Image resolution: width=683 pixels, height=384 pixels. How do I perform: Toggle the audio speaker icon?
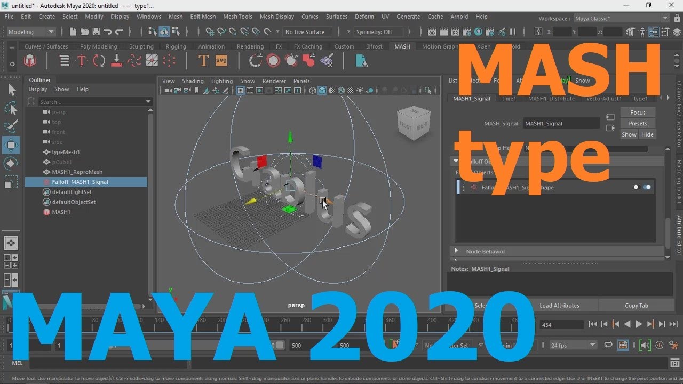tap(645, 345)
